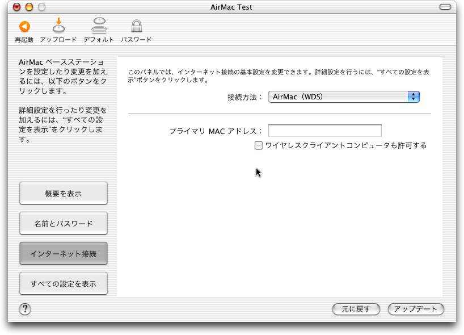Switch to the 名前とパスワード panel

(x=63, y=224)
